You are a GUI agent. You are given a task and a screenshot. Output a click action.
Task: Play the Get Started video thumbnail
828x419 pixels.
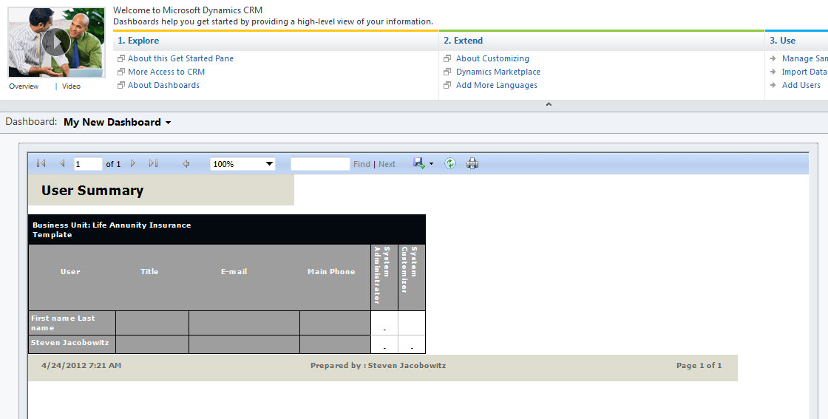tap(56, 43)
